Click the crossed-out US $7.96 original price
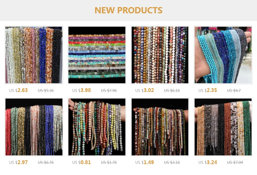This screenshot has width=257, height=175. pyautogui.click(x=109, y=91)
